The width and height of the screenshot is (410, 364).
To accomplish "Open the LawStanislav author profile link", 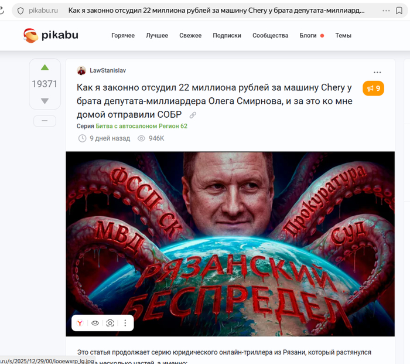I will [108, 70].
